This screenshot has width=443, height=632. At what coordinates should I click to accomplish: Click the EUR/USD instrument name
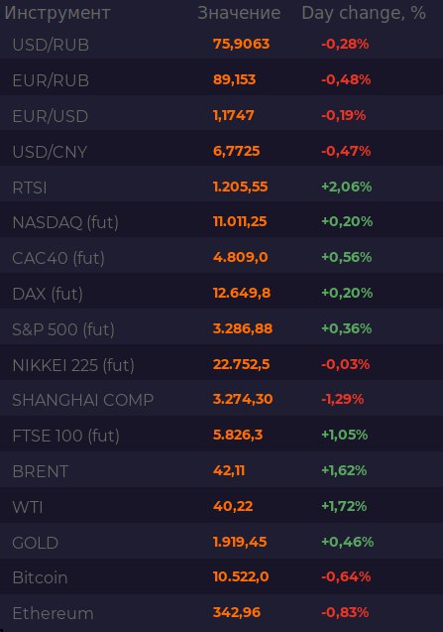[x=51, y=116]
